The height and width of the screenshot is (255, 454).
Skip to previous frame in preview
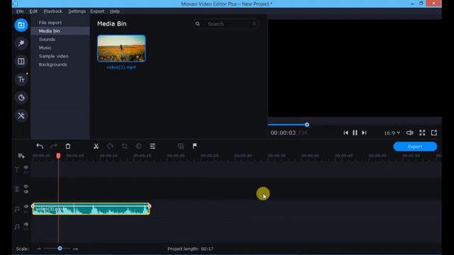click(345, 132)
